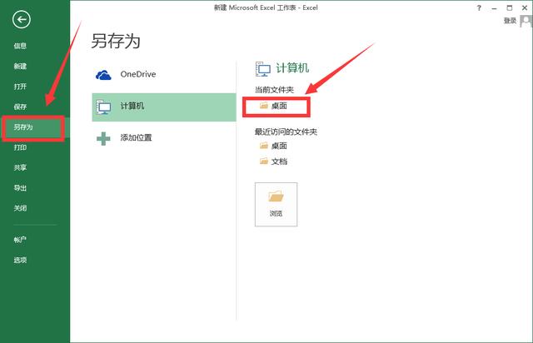This screenshot has width=533, height=343.
Task: Select 新建 (New) in the sidebar
Action: click(x=20, y=67)
